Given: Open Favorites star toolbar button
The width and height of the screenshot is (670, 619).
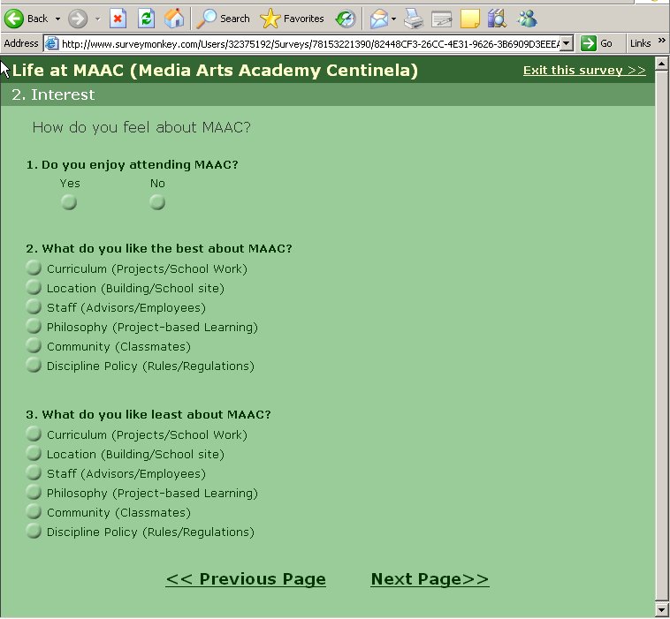Looking at the screenshot, I should [x=293, y=19].
